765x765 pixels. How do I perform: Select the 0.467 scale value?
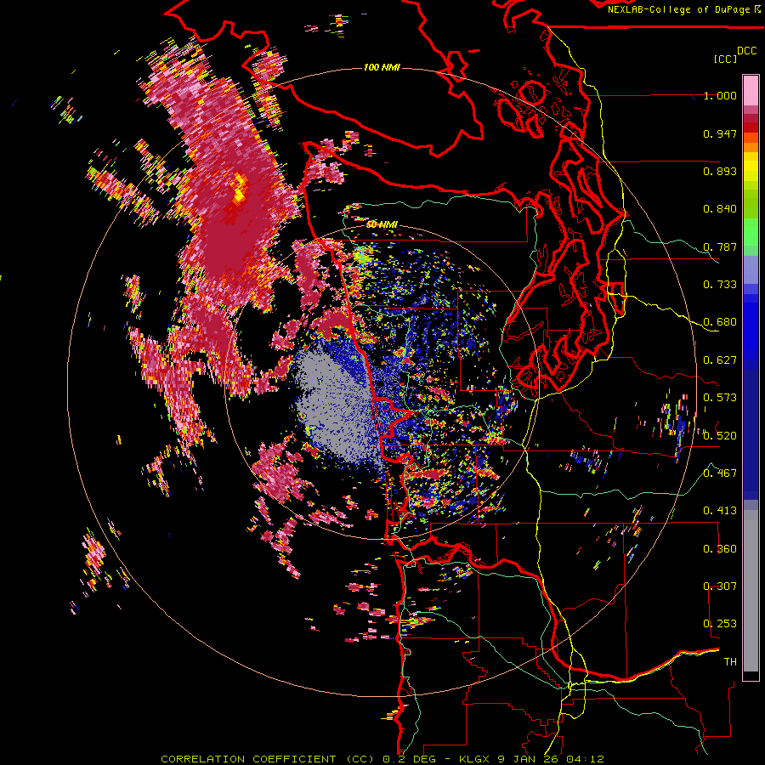point(720,473)
